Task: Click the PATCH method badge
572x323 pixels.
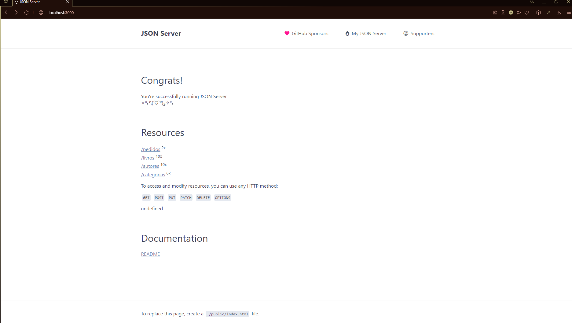Action: click(x=186, y=198)
